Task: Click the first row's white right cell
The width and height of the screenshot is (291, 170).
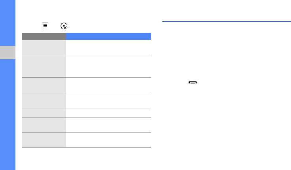Action: (x=108, y=48)
